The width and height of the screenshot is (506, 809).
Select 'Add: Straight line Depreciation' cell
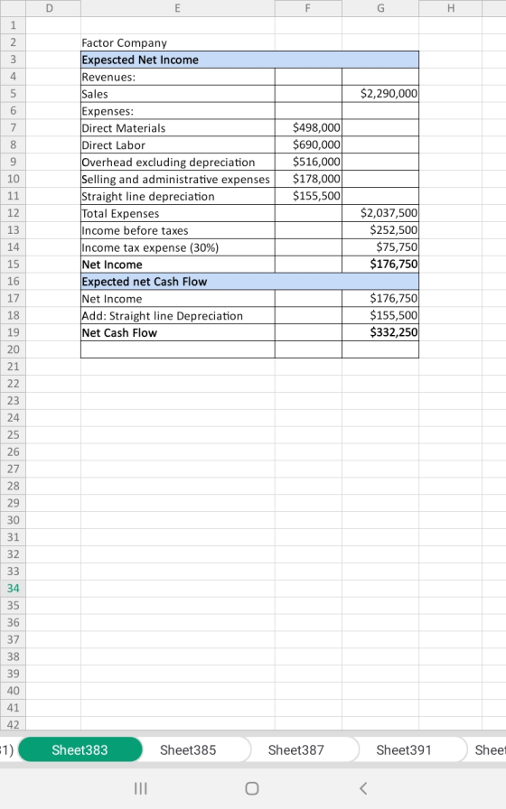(x=178, y=315)
